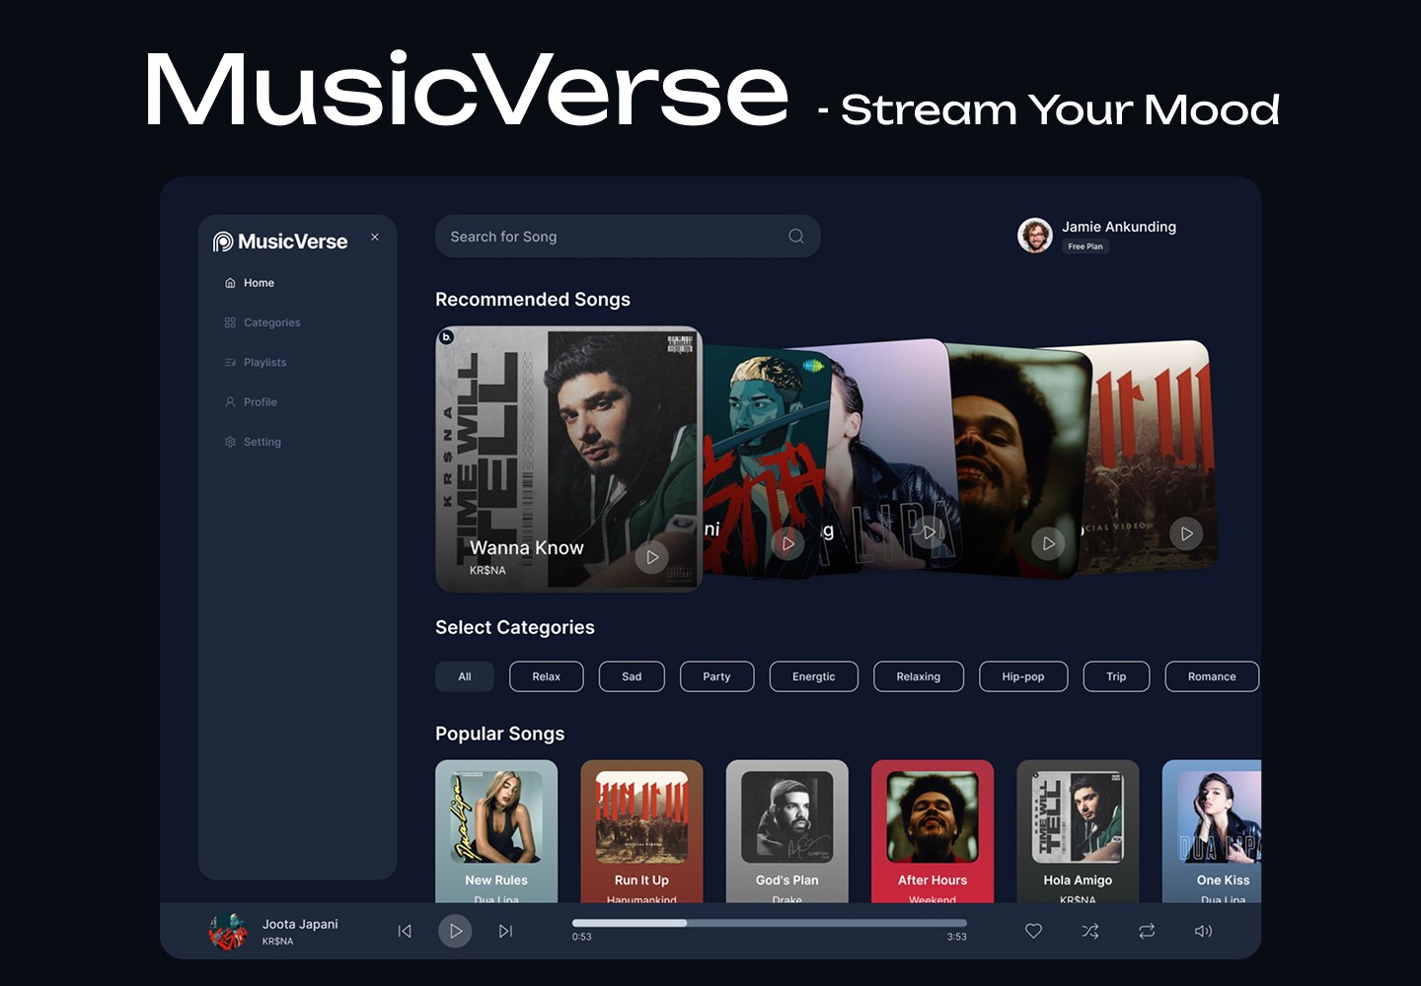Click the Recommended Songs heading
Screen dimensions: 1421x986
(x=533, y=299)
